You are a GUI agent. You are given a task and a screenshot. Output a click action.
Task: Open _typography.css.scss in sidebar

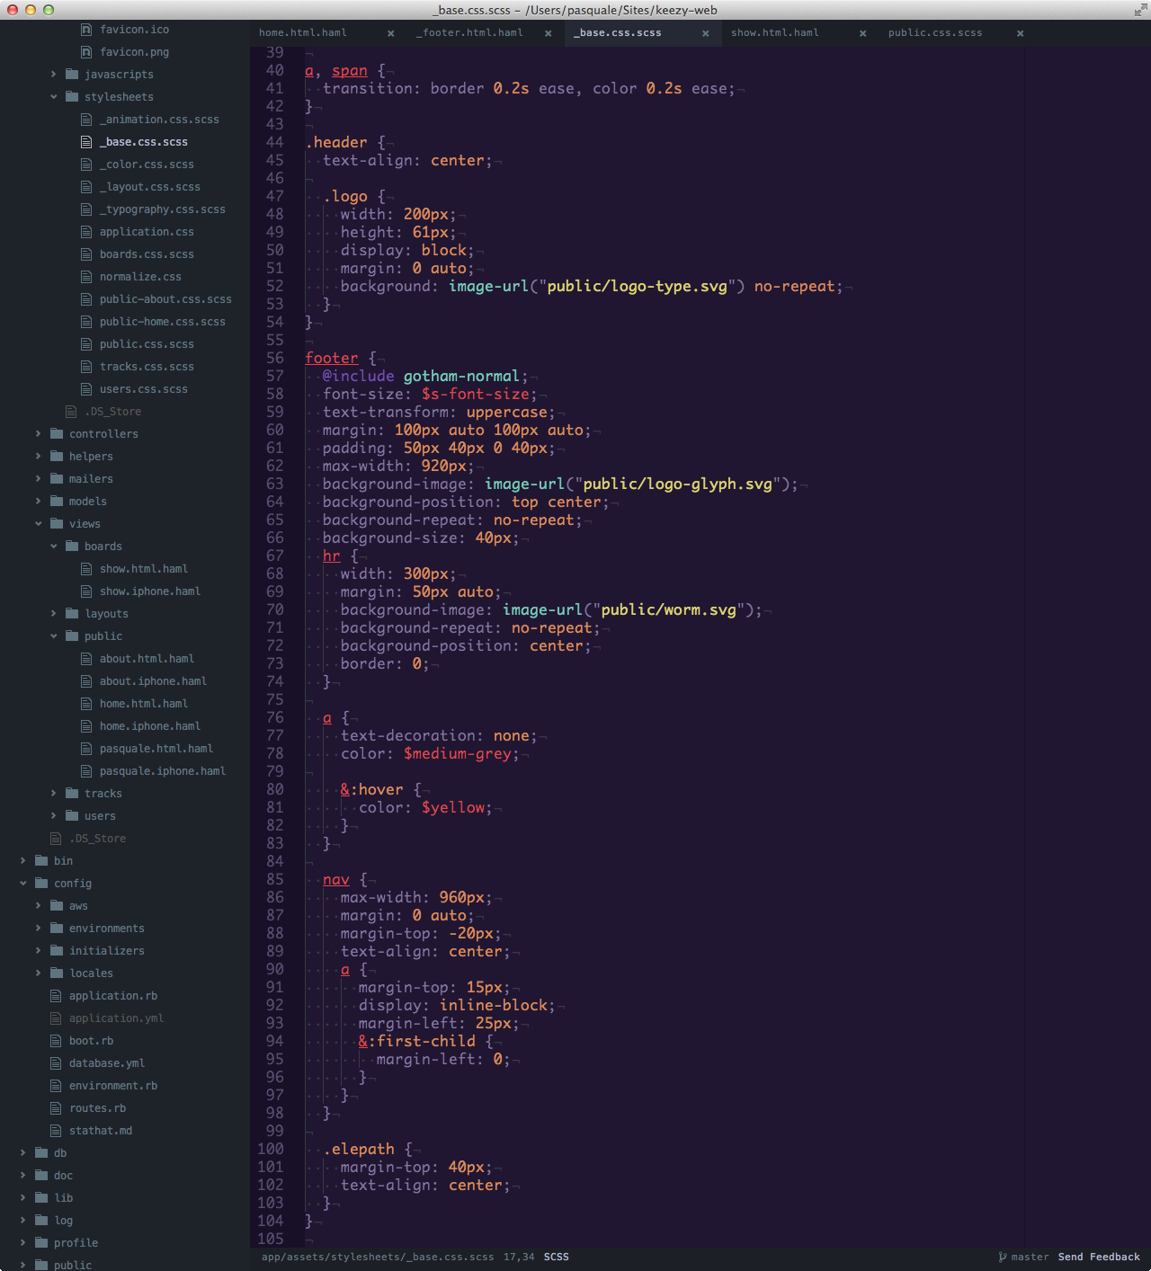[163, 209]
